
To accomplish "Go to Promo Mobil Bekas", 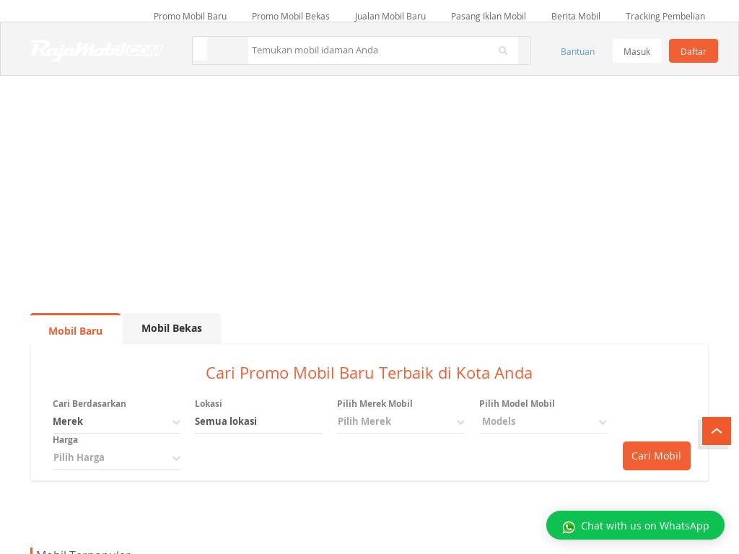I will point(290,16).
